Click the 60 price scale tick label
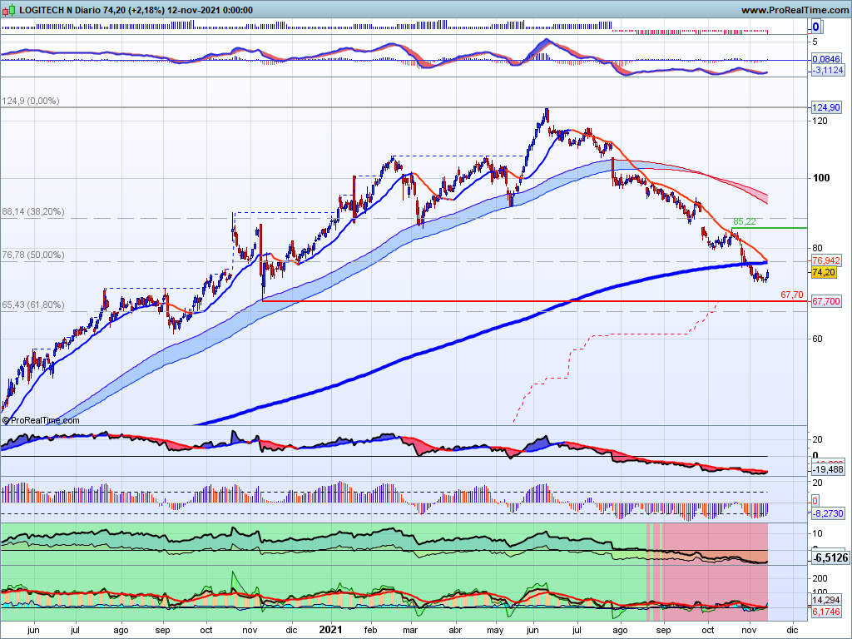Image resolution: width=852 pixels, height=639 pixels. click(x=817, y=339)
